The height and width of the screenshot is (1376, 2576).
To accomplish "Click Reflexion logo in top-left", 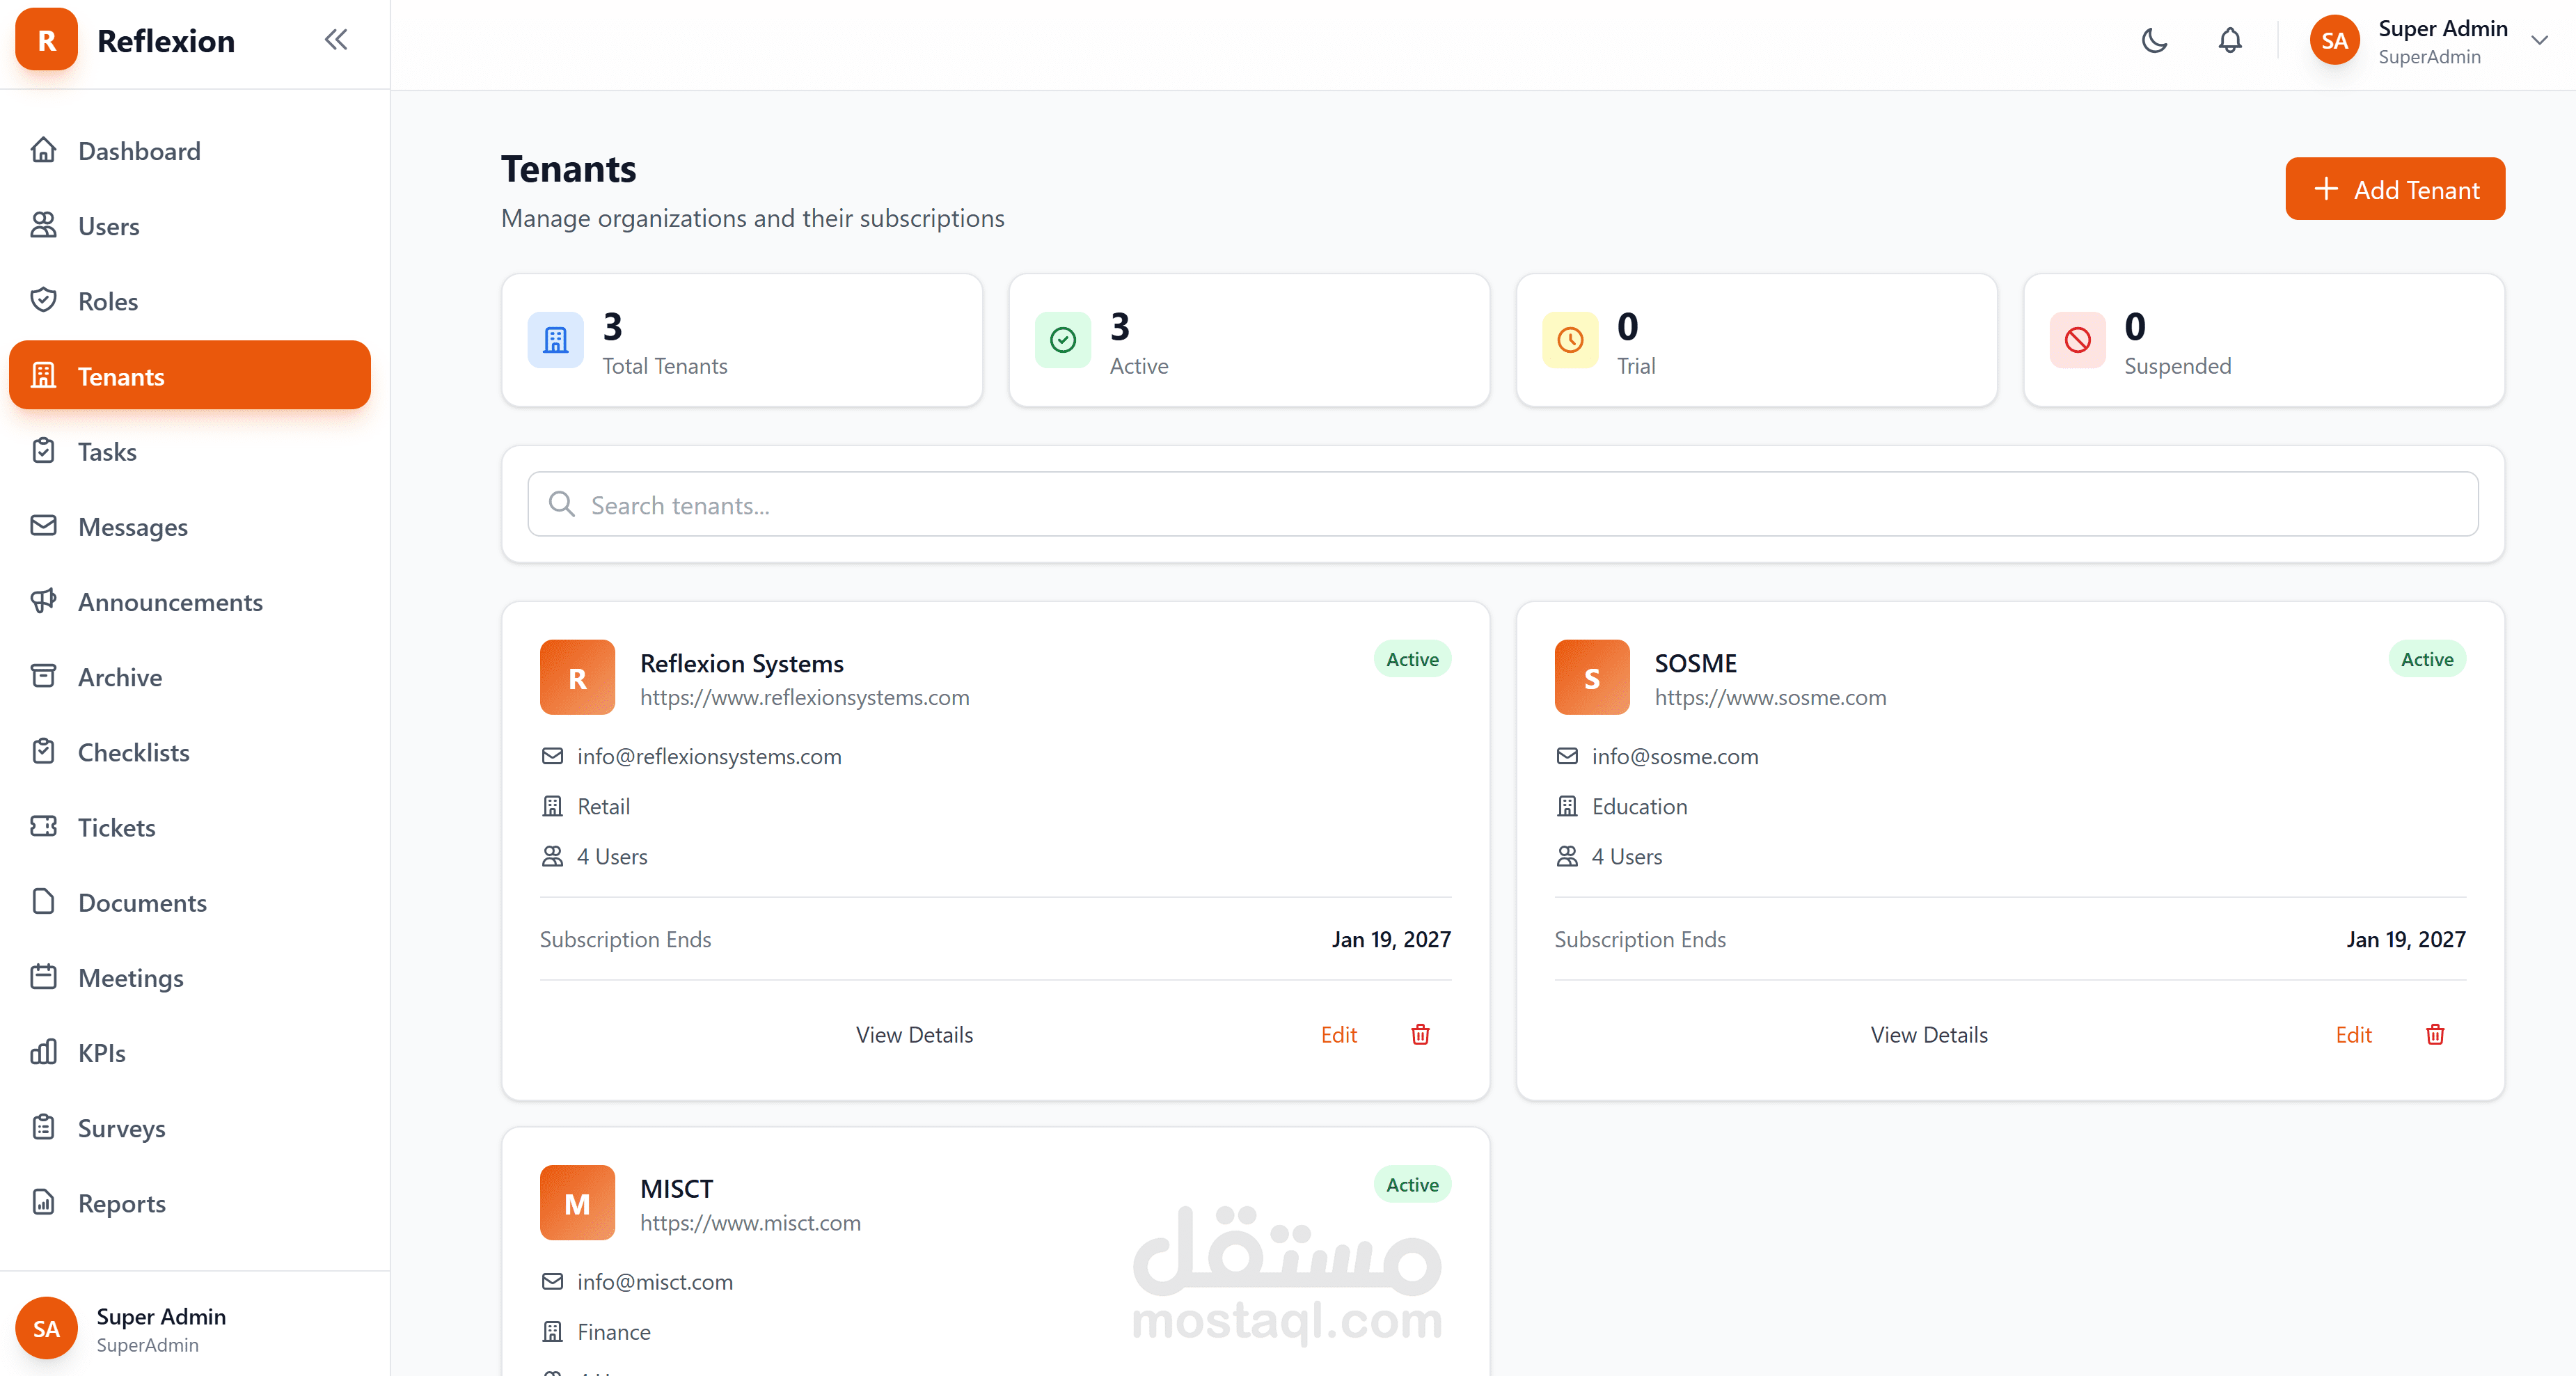I will click(x=46, y=41).
